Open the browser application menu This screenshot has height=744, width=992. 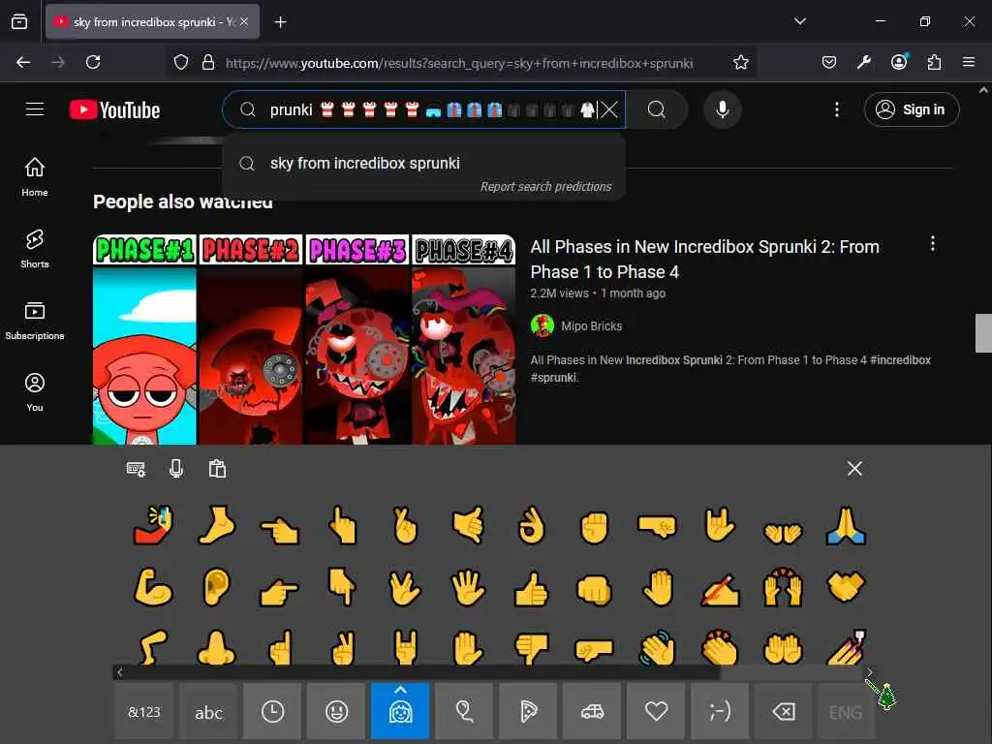969,62
